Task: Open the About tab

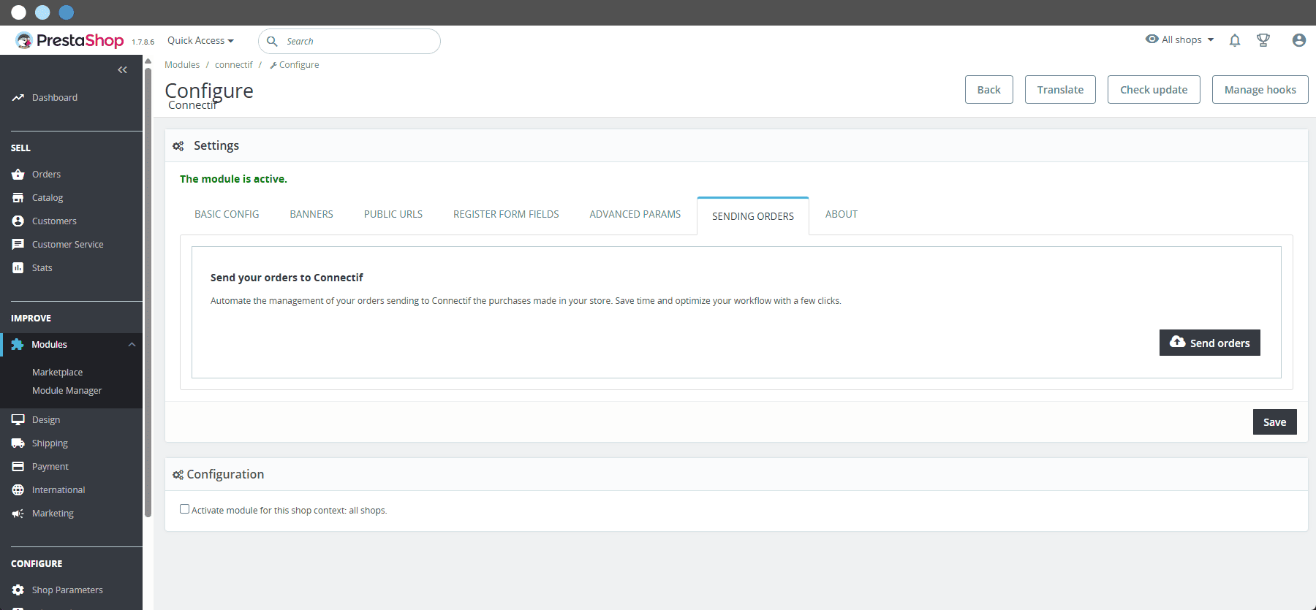Action: pyautogui.click(x=842, y=215)
